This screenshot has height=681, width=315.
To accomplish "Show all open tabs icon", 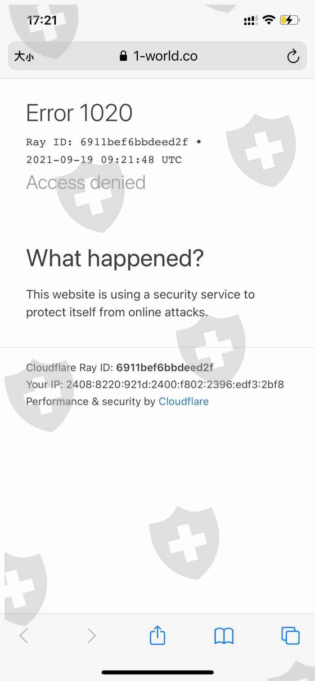I will 291,636.
